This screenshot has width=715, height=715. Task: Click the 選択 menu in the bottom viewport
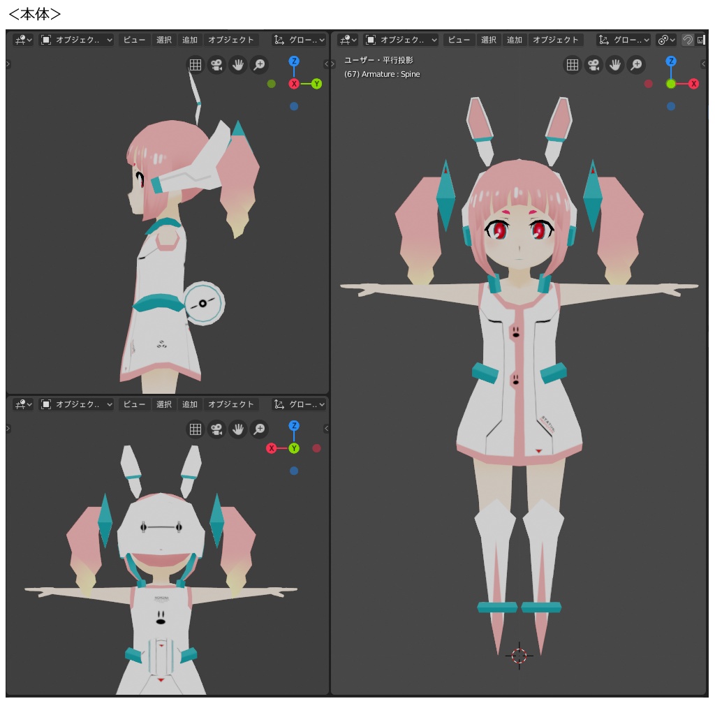(163, 404)
